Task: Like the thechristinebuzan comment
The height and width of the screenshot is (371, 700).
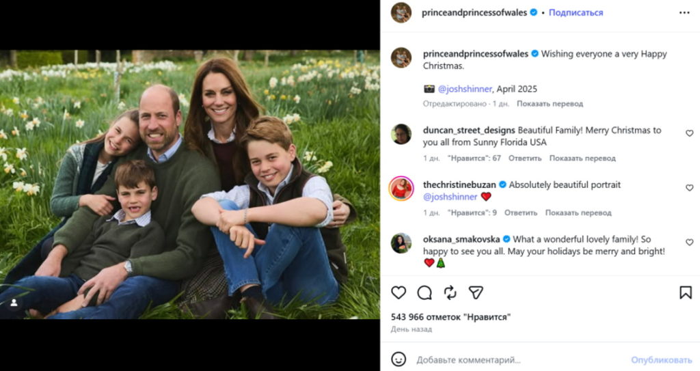Action: tap(689, 188)
